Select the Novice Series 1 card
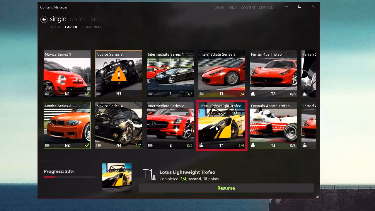The width and height of the screenshot is (375, 211). 67,74
